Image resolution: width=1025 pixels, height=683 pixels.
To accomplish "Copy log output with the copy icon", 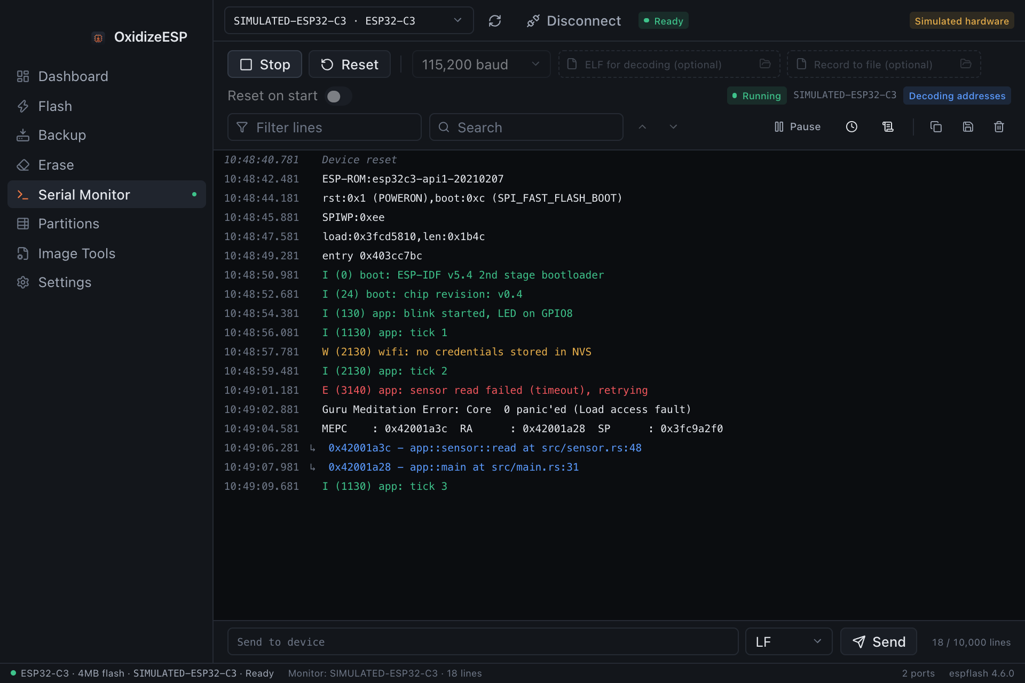I will (936, 127).
